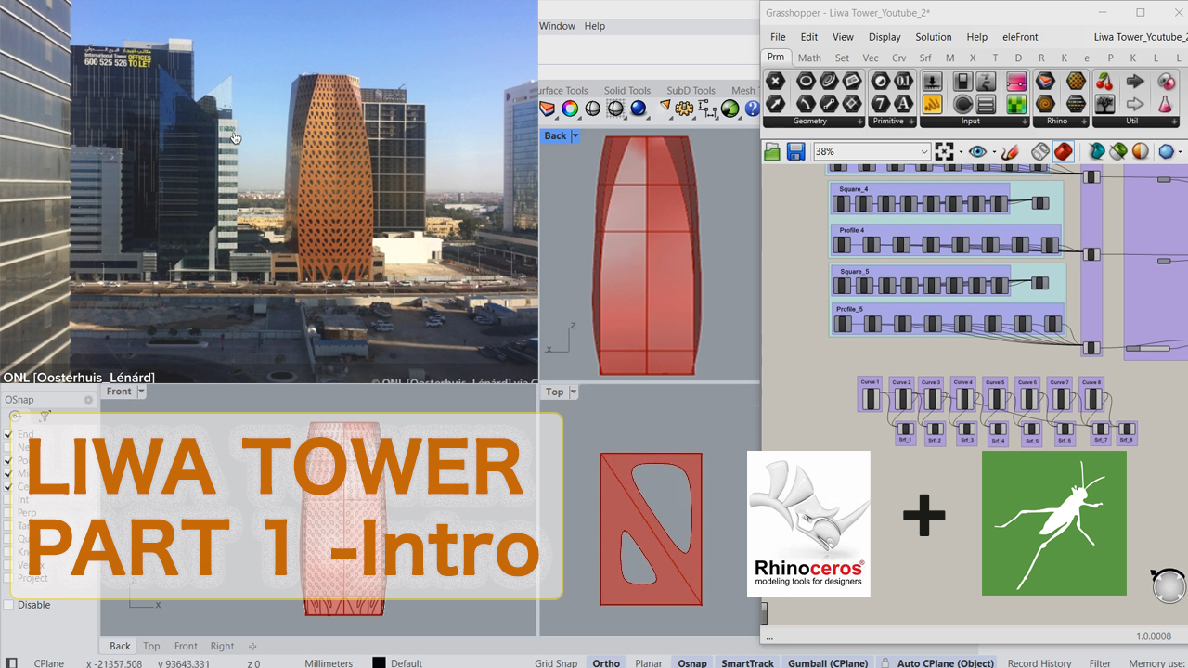Click the Profile_5 group label on canvas

point(849,309)
